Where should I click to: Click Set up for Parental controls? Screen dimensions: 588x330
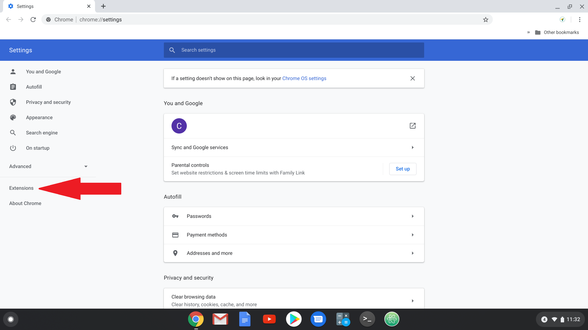coord(402,169)
